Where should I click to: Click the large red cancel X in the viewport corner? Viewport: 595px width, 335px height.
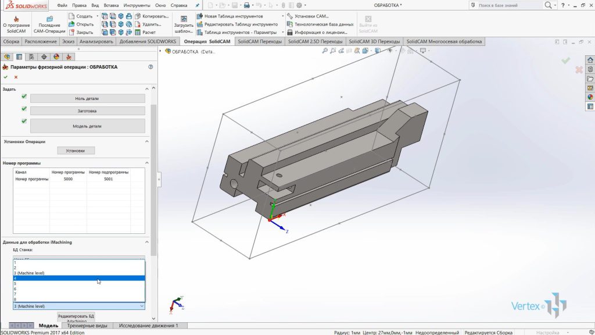coord(579,70)
